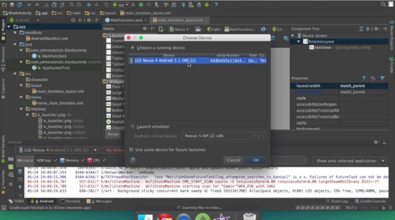Click the OK button in Choose Device
The image size is (395, 220).
pos(256,160)
